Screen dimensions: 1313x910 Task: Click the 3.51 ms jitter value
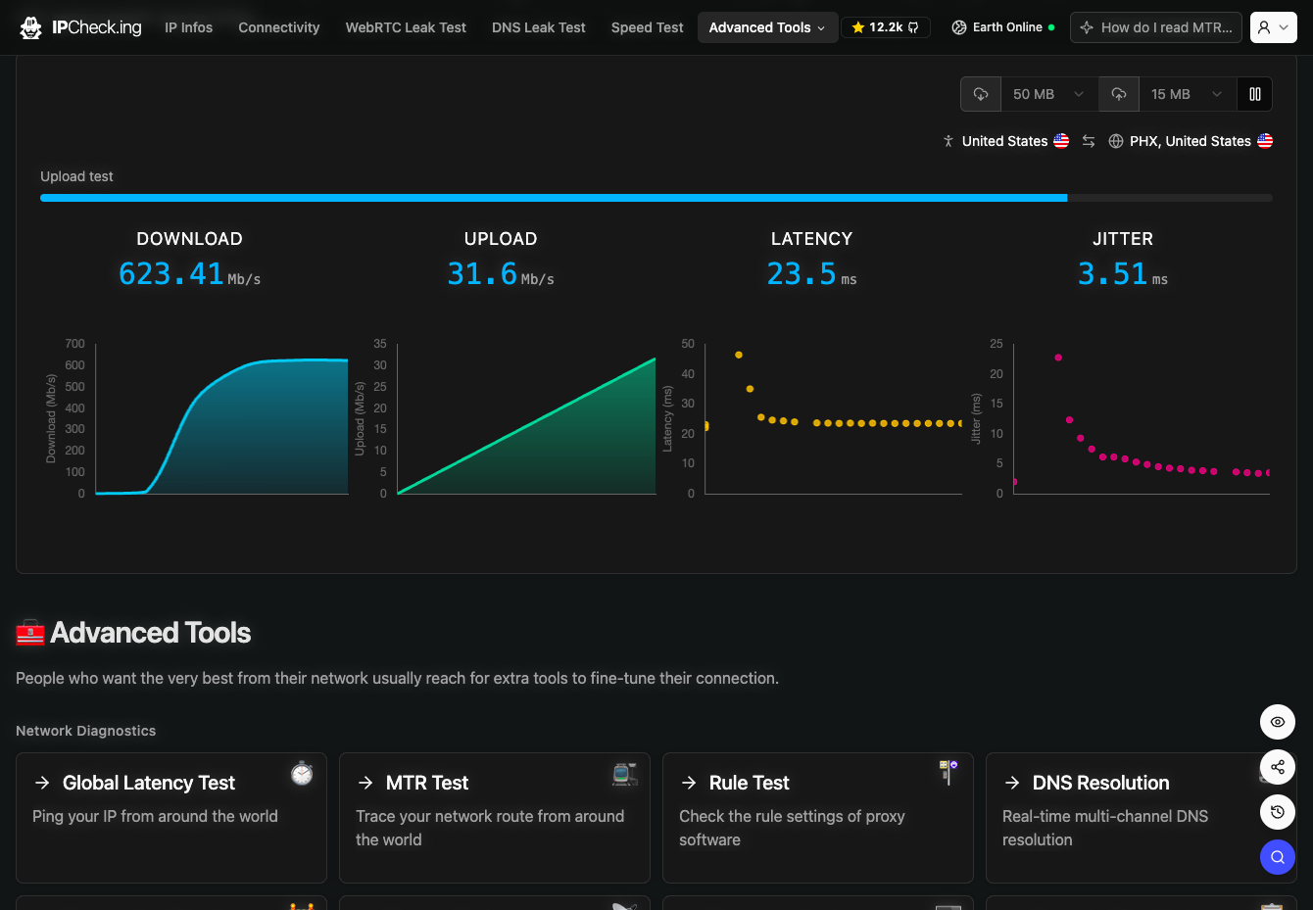click(x=1123, y=274)
